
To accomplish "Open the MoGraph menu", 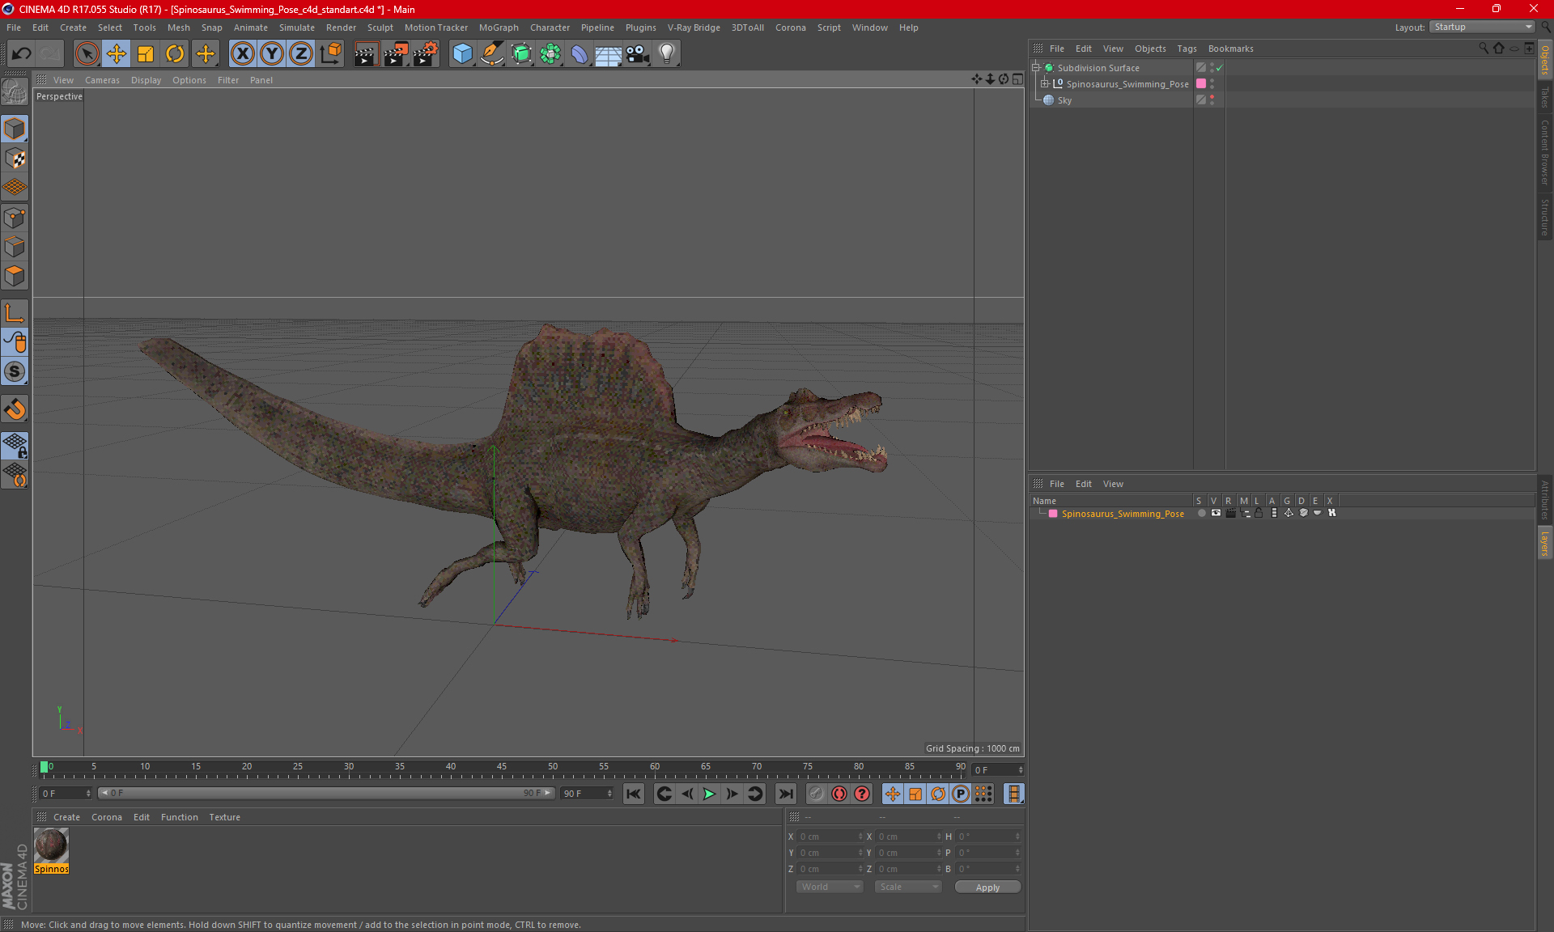I will [499, 28].
